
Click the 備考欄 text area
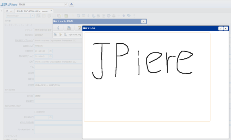click(x=58, y=79)
